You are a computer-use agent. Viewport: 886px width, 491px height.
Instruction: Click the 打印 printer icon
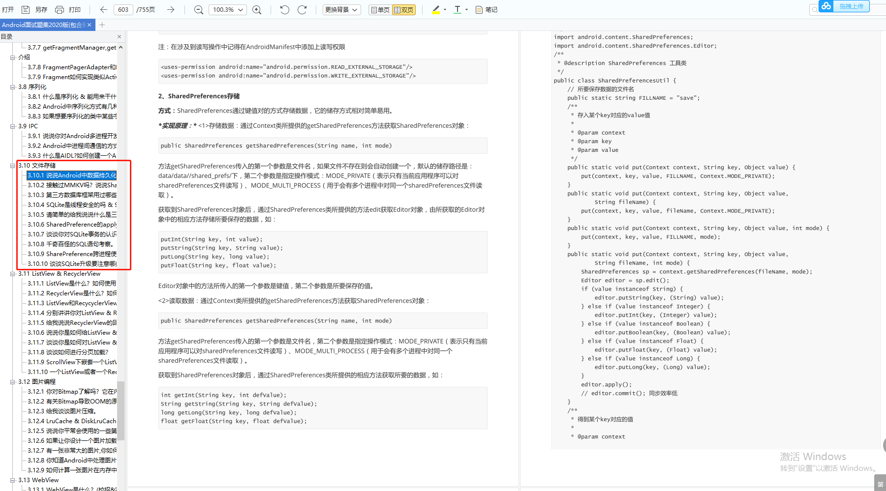60,9
